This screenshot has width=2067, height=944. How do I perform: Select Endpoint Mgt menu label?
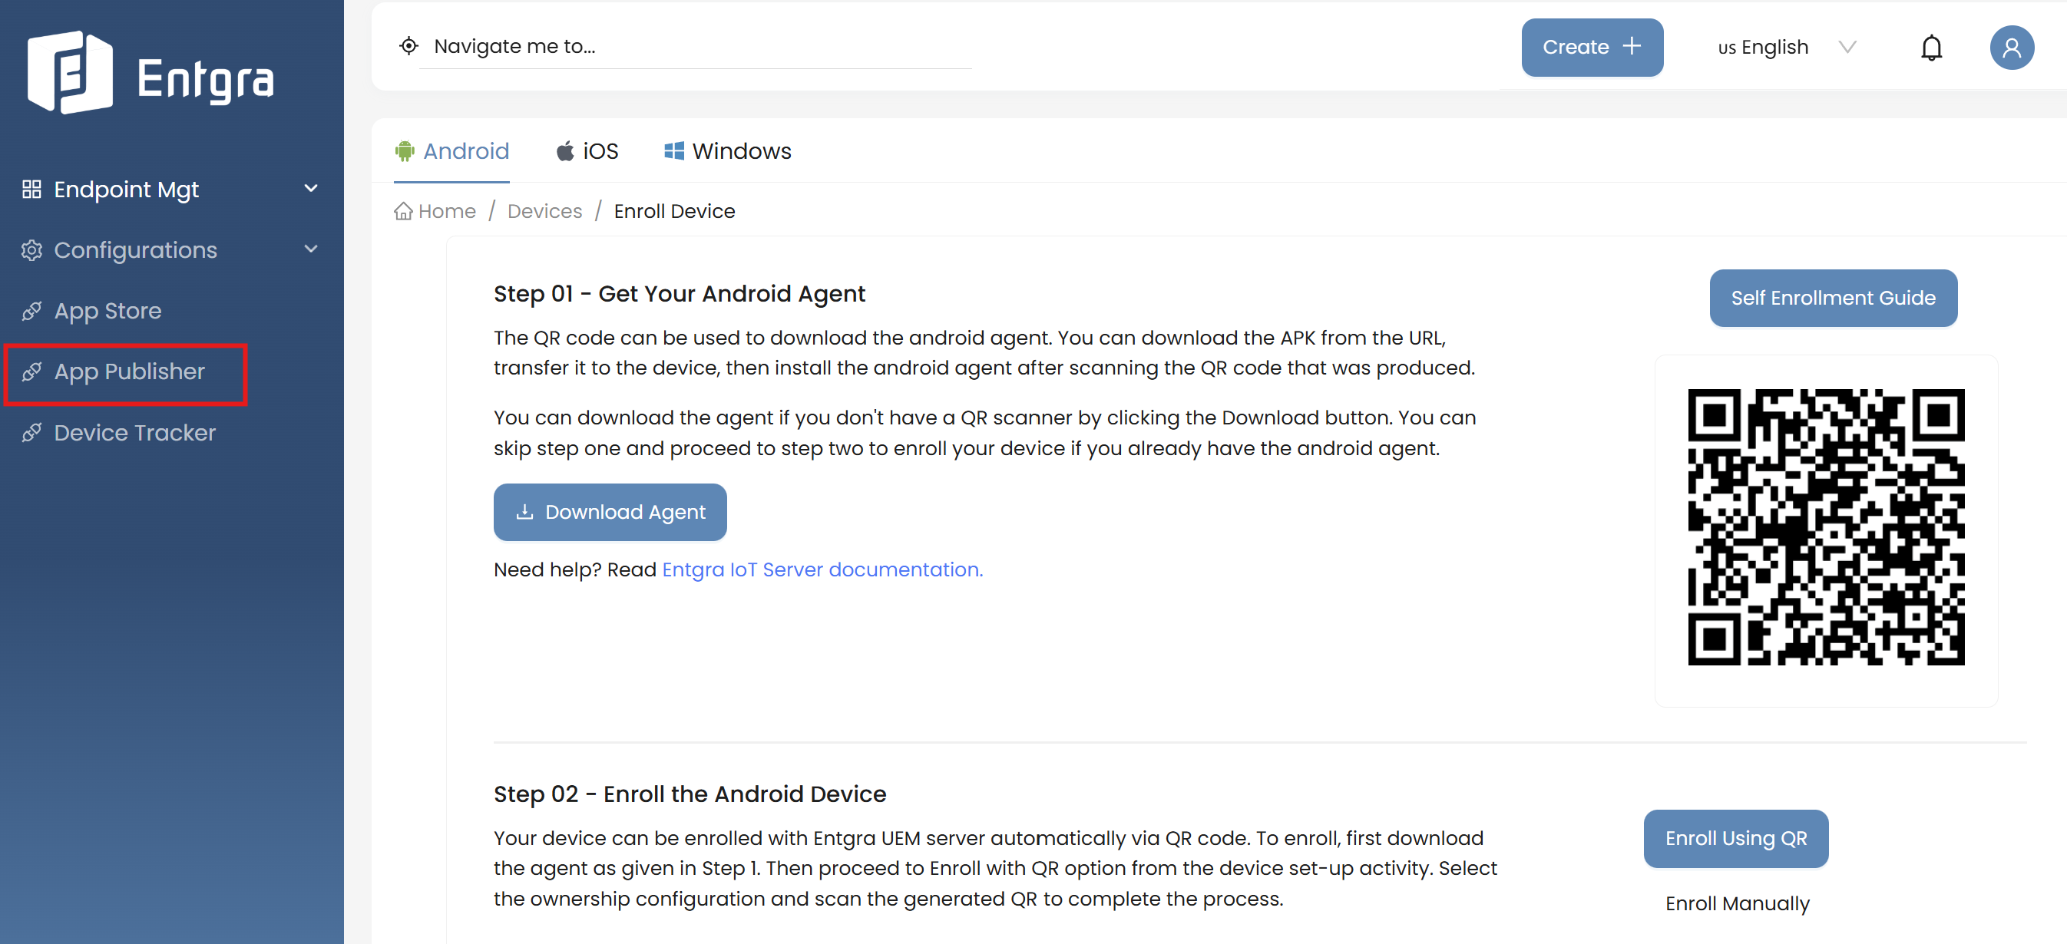tap(126, 190)
